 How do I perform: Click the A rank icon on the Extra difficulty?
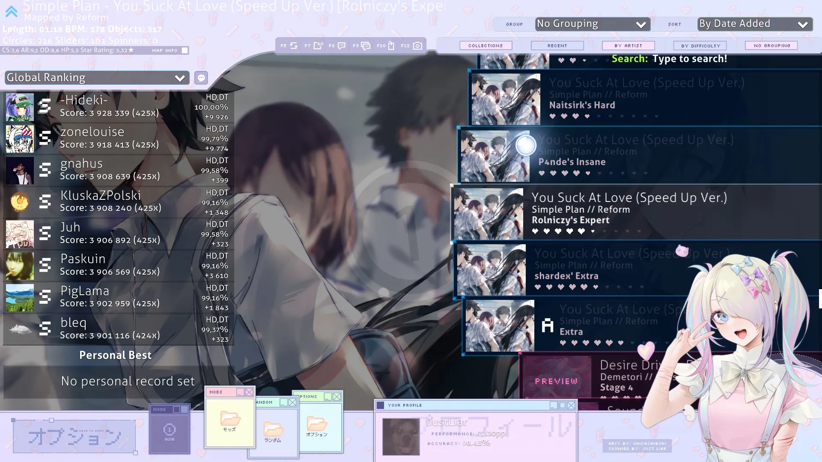coord(548,326)
